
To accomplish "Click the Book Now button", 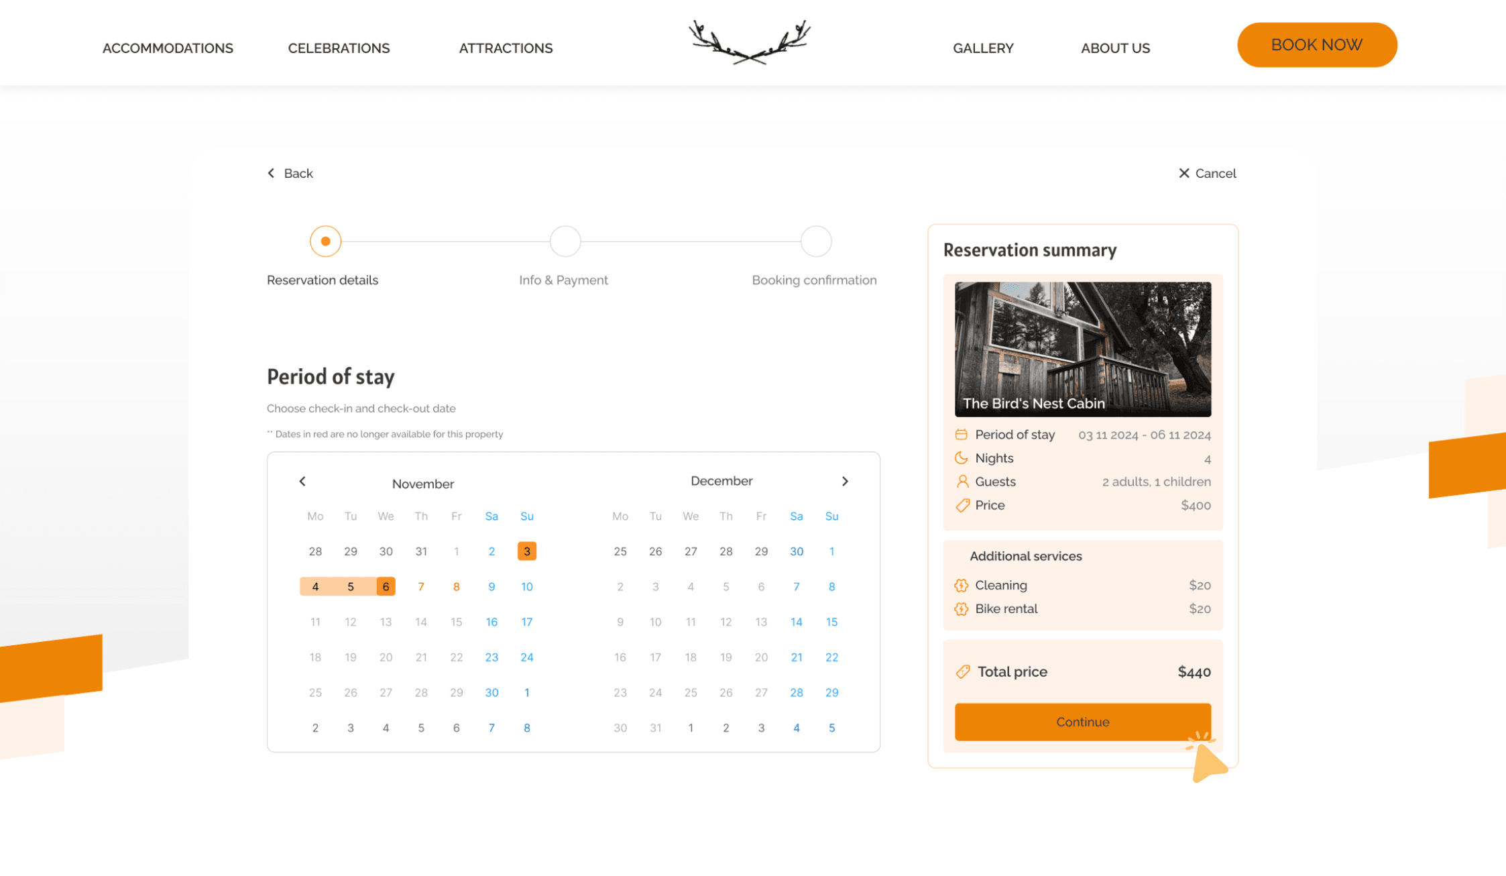I will [x=1317, y=45].
